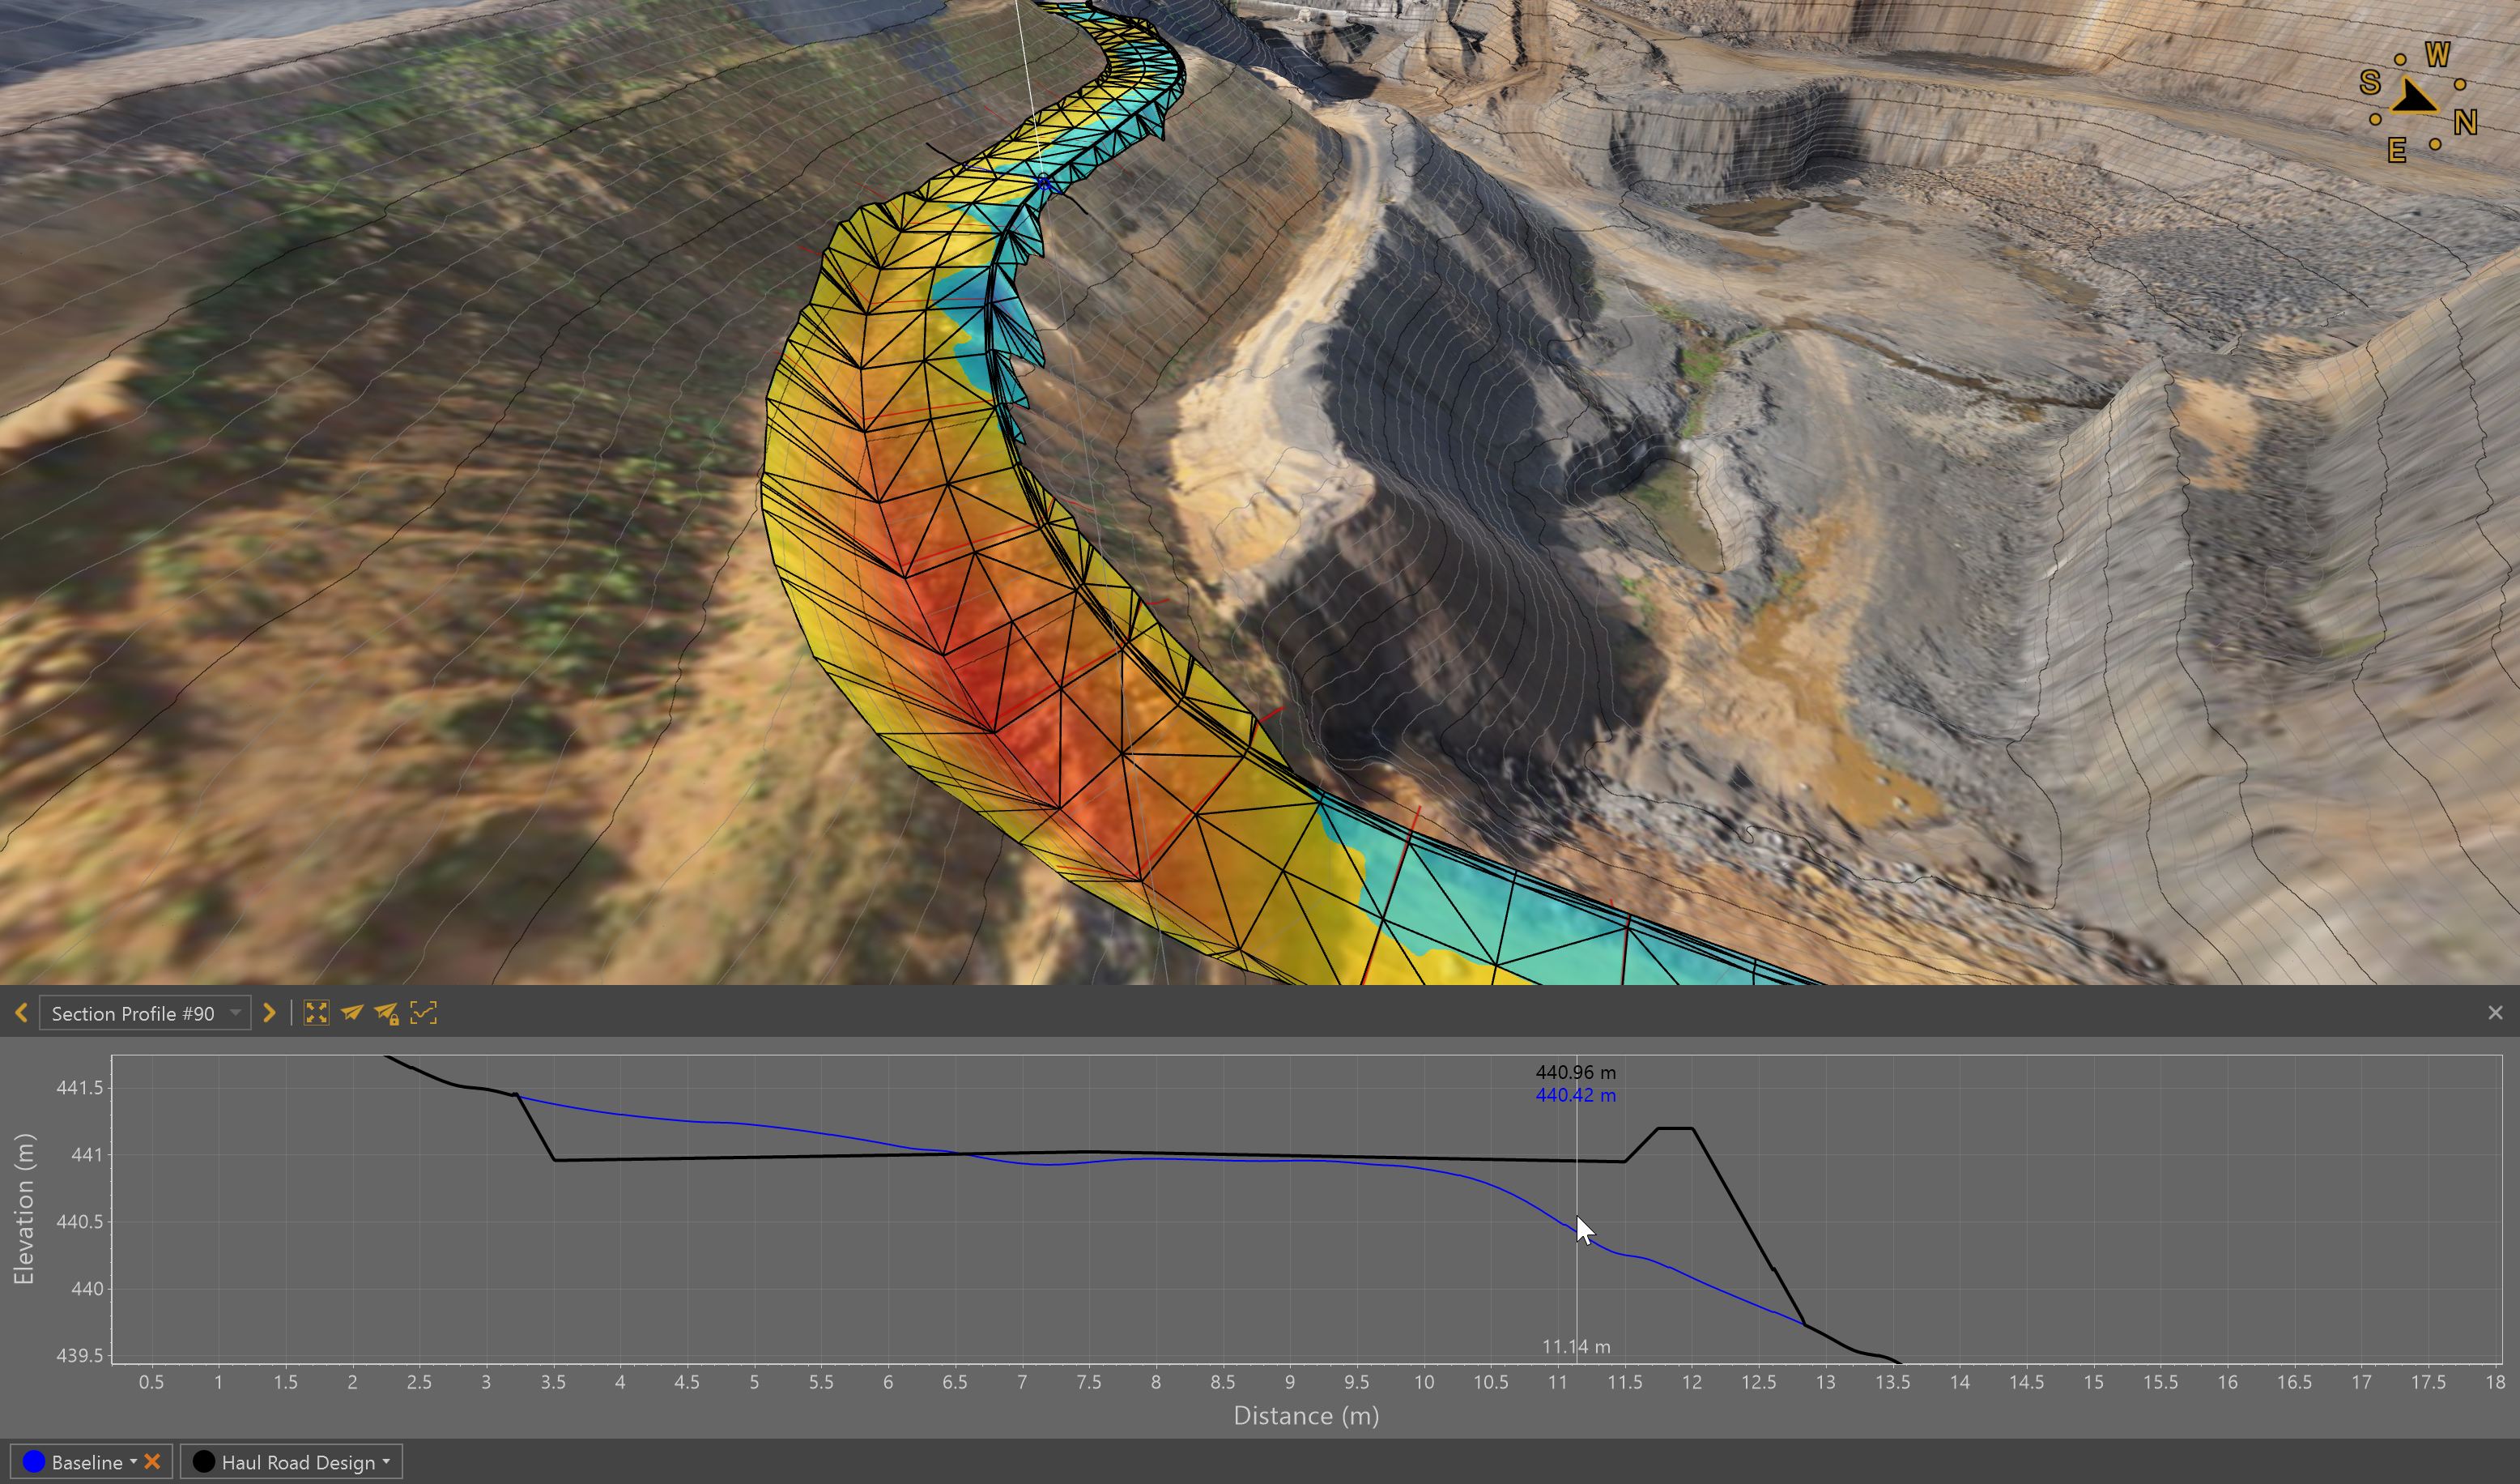The width and height of the screenshot is (2520, 1484).
Task: Click the locked paper plane icon
Action: [386, 1013]
